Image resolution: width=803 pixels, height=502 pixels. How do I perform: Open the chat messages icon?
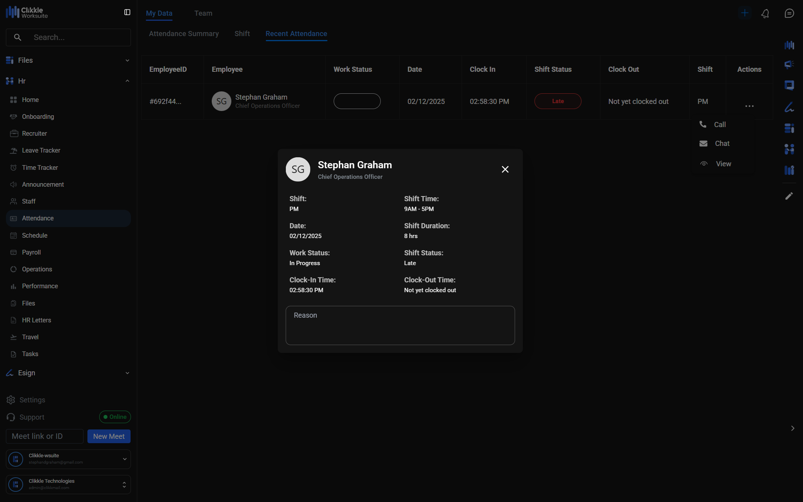click(789, 13)
